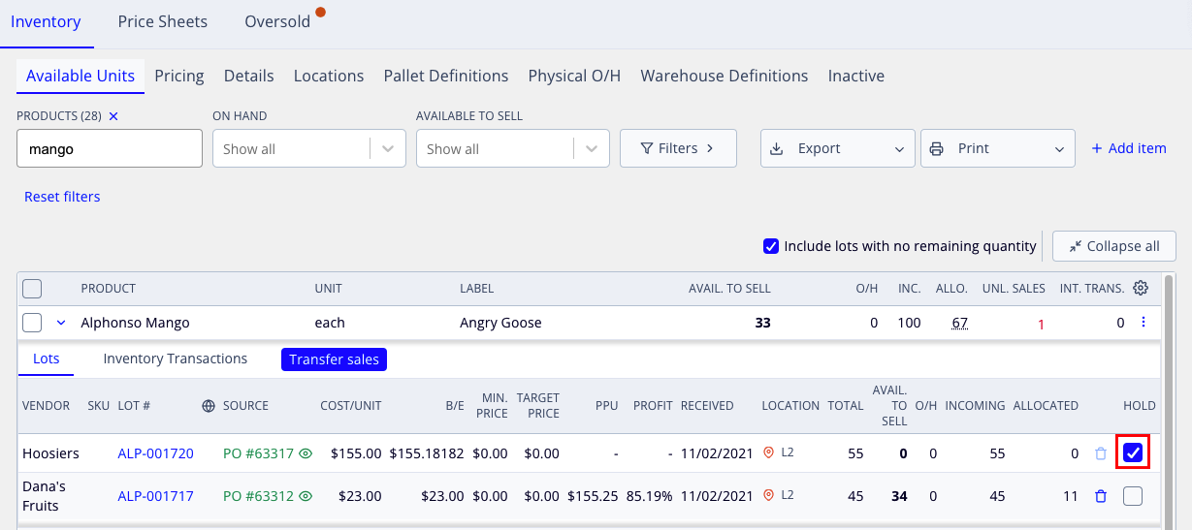
Task: Click the globe icon in lots header
Action: 208,406
